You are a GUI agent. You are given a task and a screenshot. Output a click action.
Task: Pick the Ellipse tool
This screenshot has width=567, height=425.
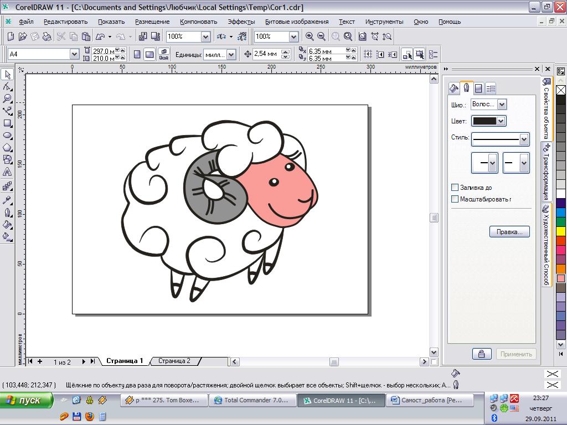click(8, 136)
